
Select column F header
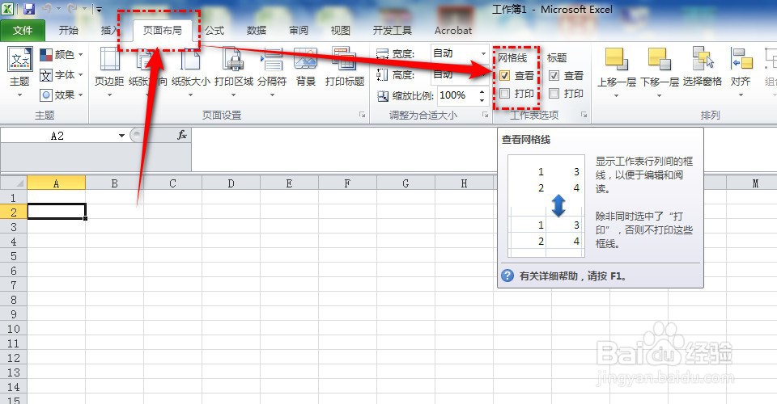pos(347,183)
